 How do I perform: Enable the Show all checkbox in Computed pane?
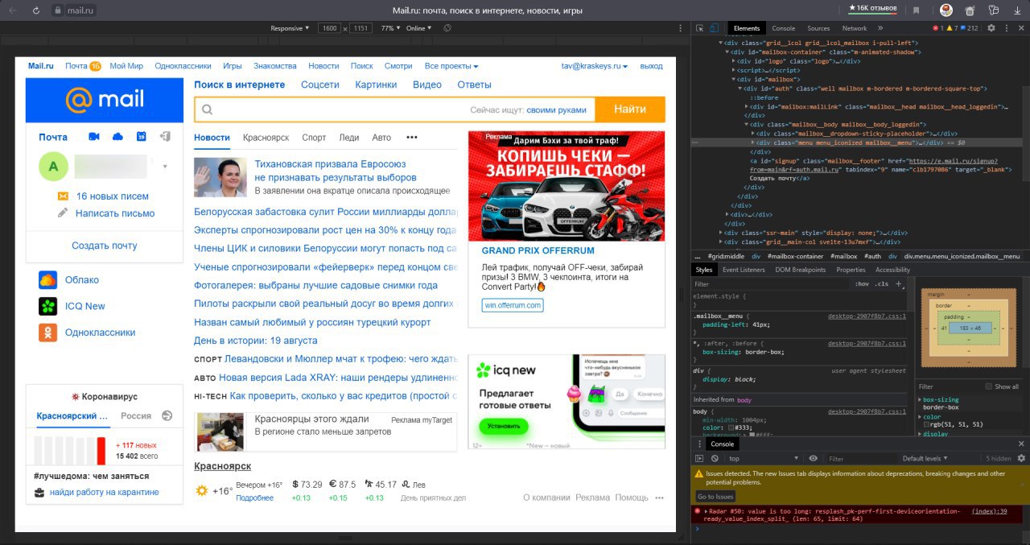tap(989, 386)
